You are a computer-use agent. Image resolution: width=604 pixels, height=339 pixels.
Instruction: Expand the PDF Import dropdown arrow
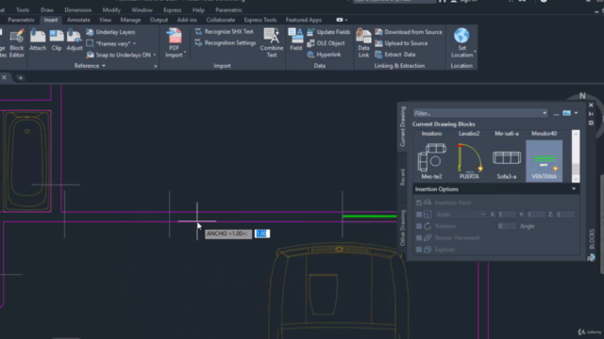point(185,52)
